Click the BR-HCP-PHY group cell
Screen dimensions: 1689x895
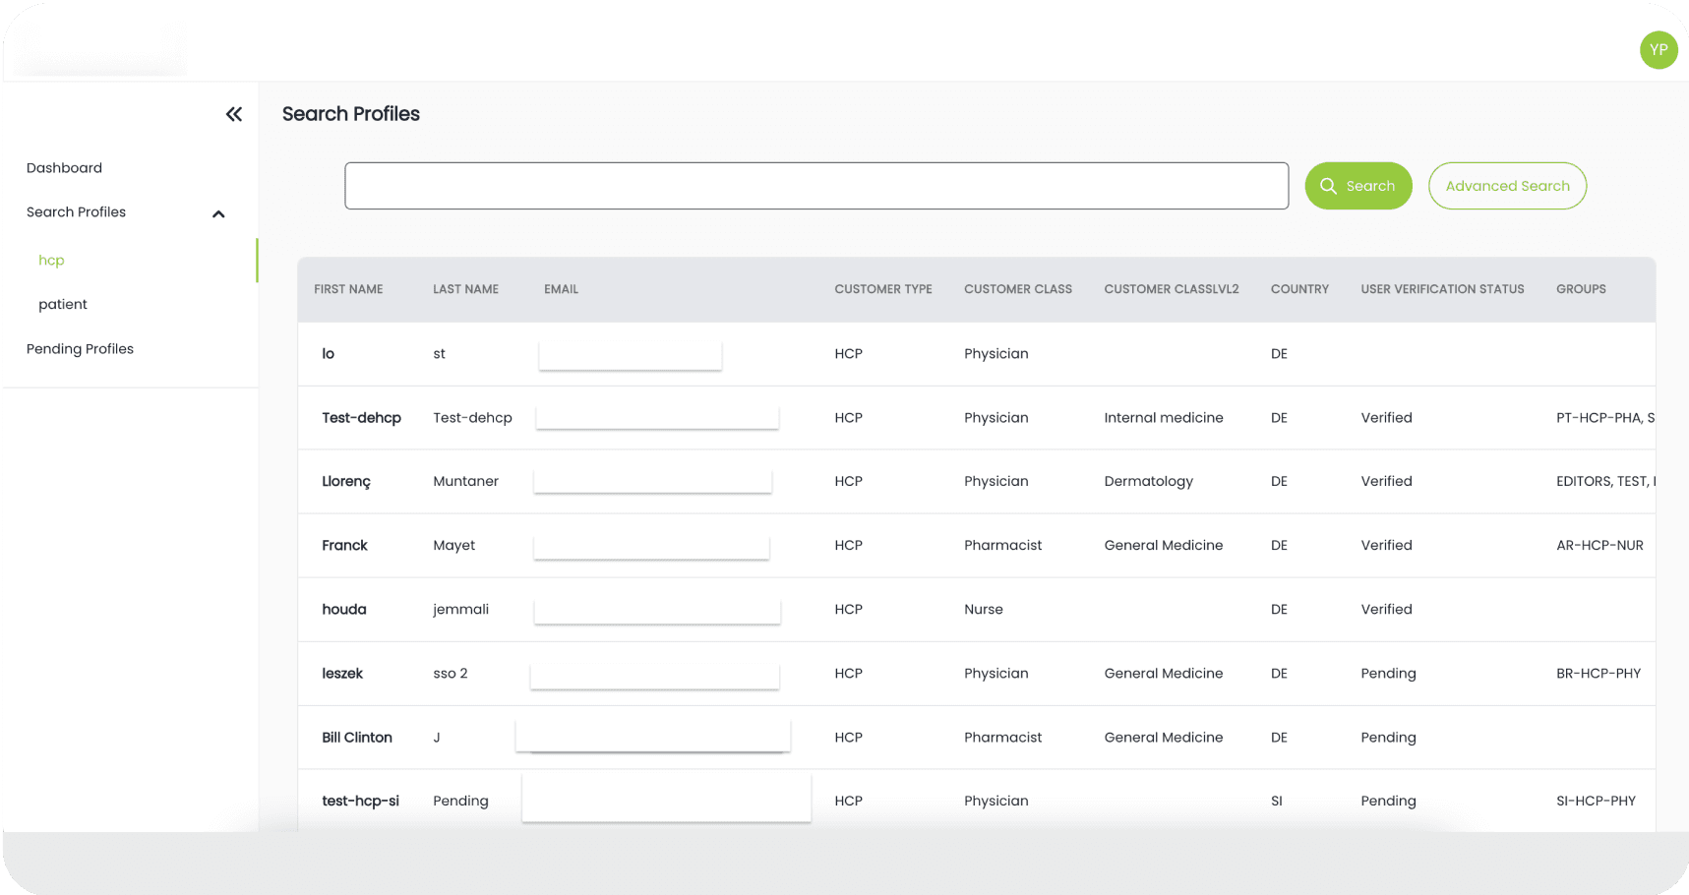(1599, 674)
